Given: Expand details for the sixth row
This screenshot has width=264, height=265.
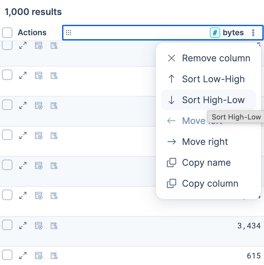Looking at the screenshot, I should (x=23, y=195).
